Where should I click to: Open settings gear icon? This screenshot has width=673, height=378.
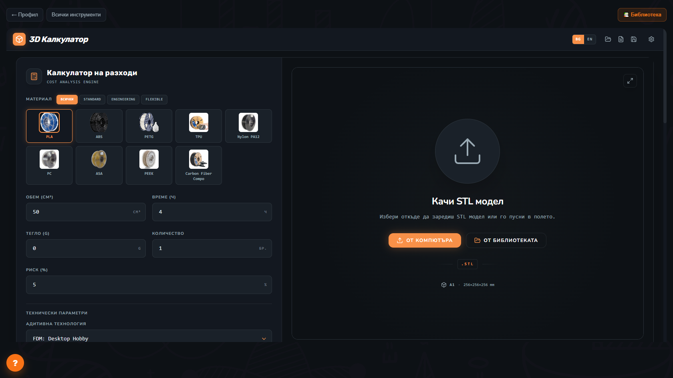point(651,39)
